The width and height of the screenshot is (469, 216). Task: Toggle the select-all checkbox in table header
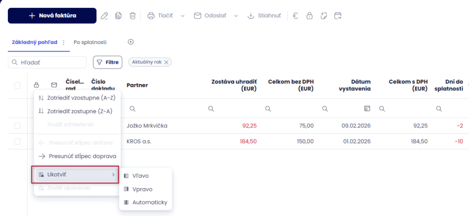17,85
